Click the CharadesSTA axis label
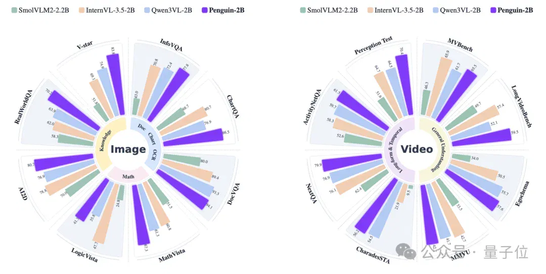This screenshot has width=546, height=274. click(x=373, y=255)
